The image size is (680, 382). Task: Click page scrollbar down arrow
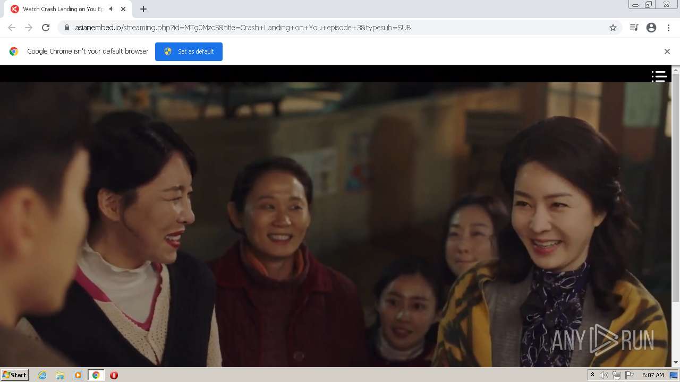tap(676, 363)
